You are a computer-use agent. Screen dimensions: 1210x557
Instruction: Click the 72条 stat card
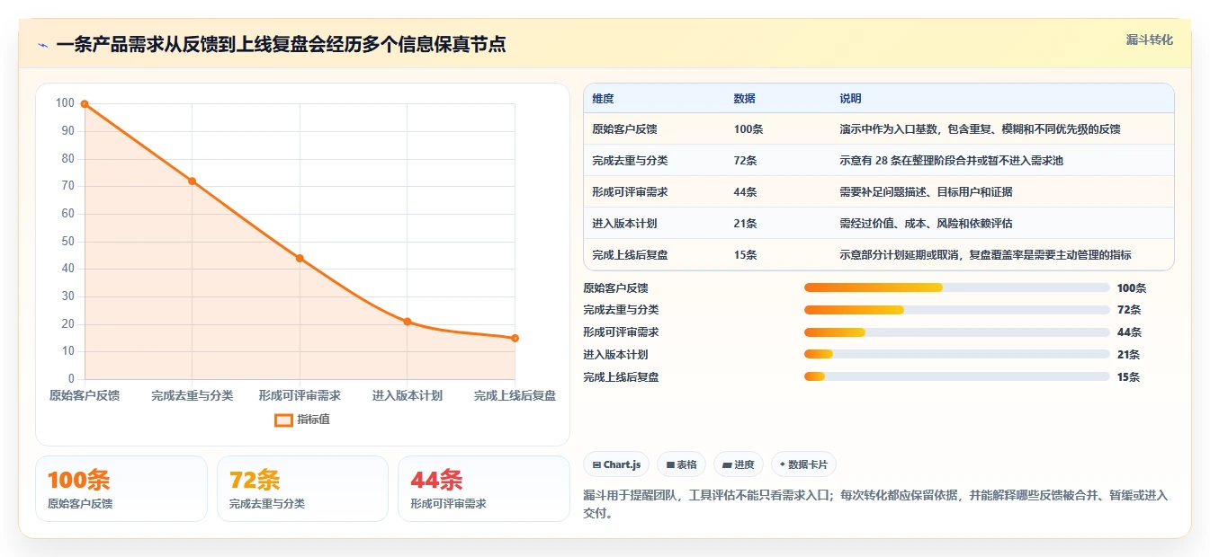pos(302,489)
